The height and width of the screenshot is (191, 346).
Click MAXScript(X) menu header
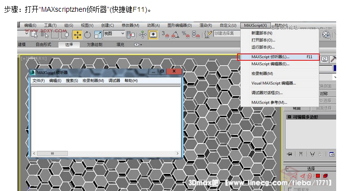[x=255, y=26]
